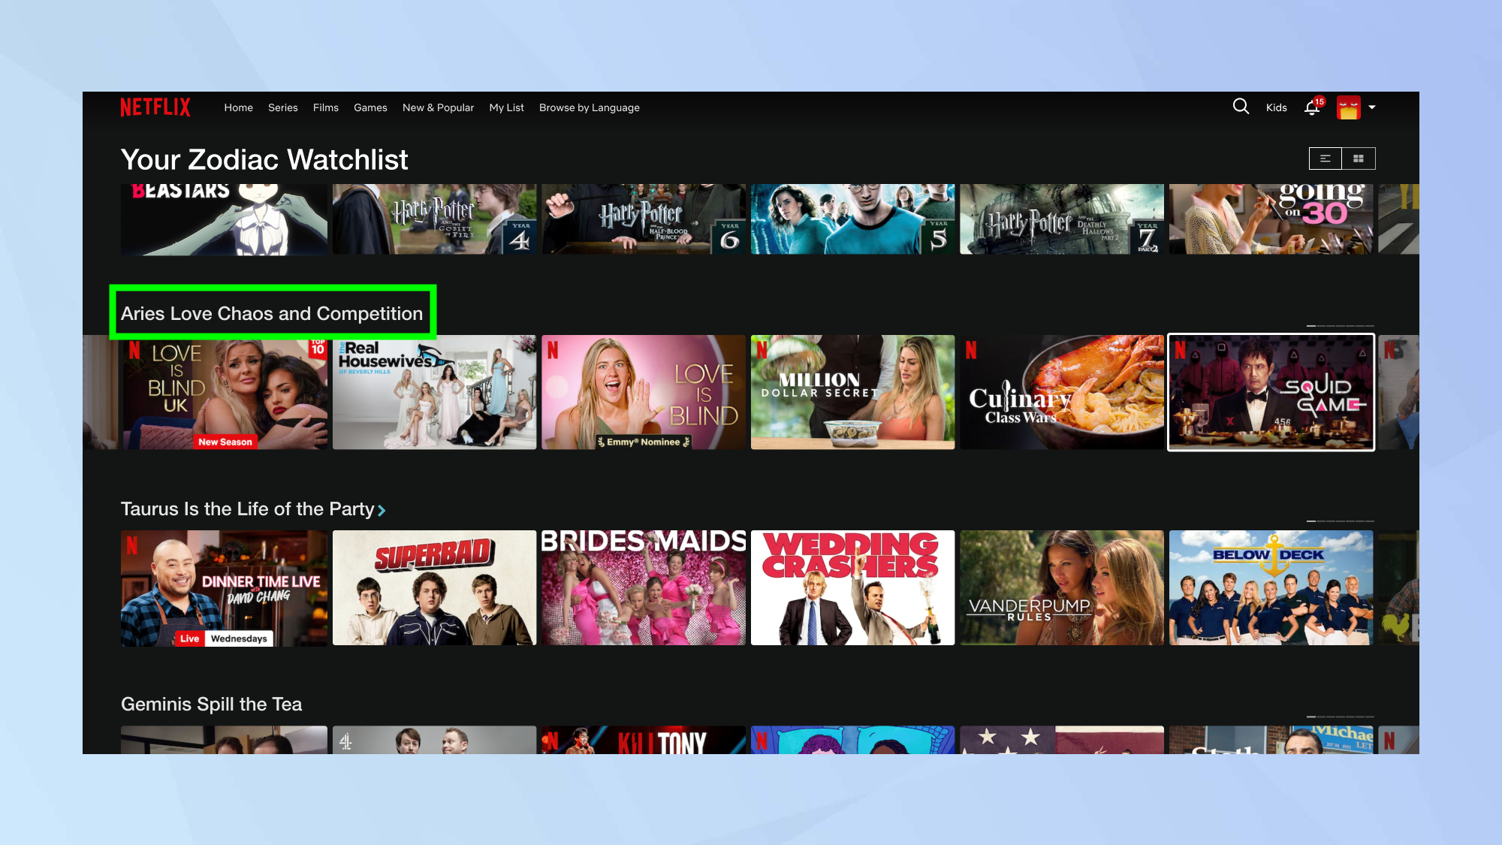This screenshot has width=1502, height=845.
Task: Open Love Is Blind UK with New Season badge
Action: (223, 391)
